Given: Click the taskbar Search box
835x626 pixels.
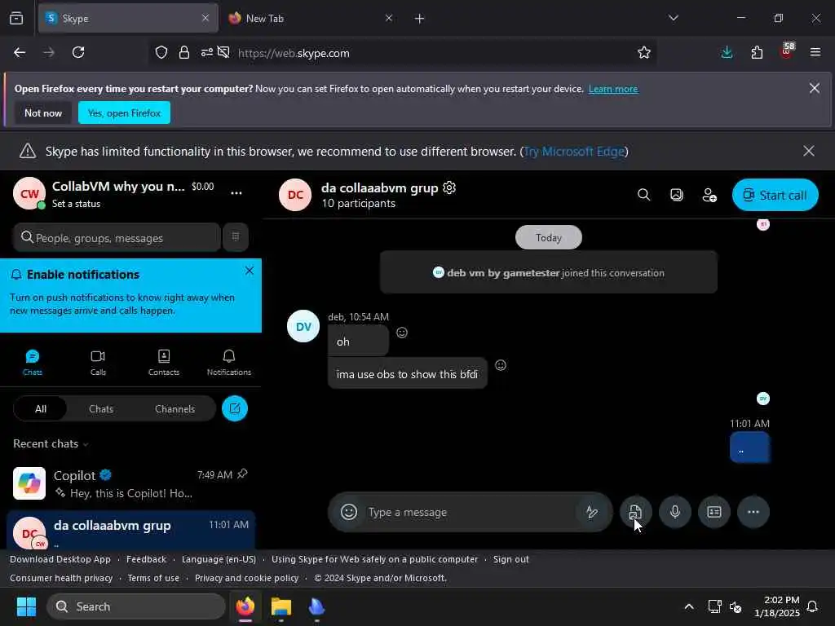Looking at the screenshot, I should point(136,606).
